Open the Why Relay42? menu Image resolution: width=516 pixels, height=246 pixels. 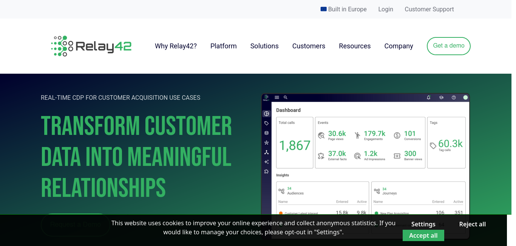tap(176, 46)
